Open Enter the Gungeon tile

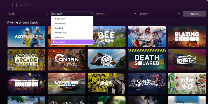pyautogui.click(x=26, y=83)
